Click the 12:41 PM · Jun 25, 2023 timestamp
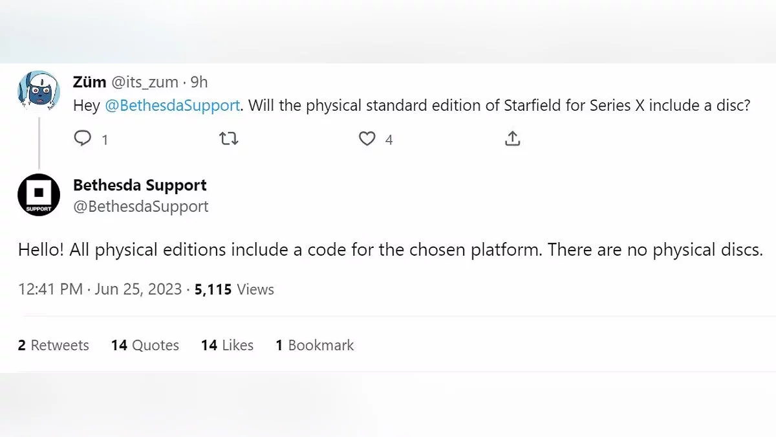This screenshot has width=776, height=437. [100, 289]
